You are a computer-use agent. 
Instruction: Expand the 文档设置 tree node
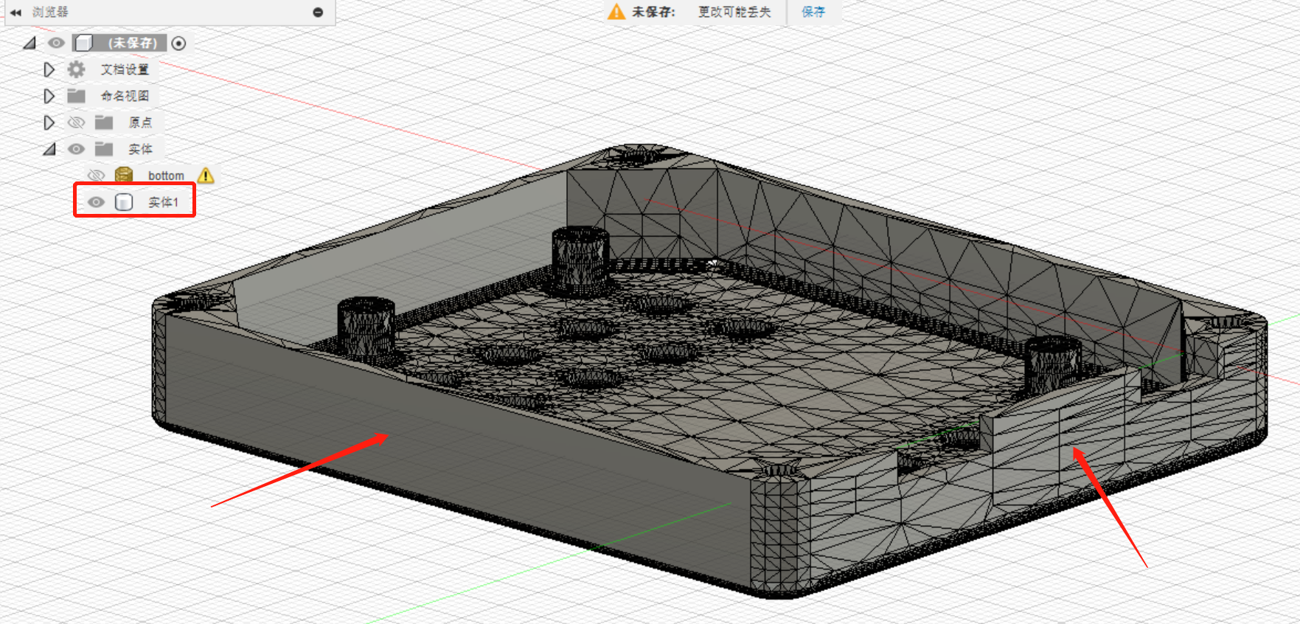coord(49,69)
